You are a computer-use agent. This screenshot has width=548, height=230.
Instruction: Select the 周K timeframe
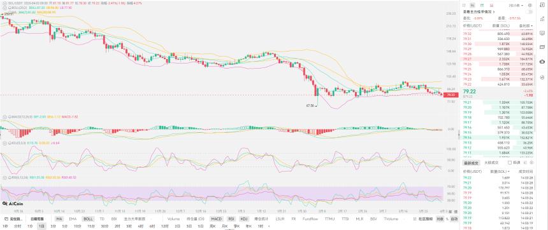tap(212, 226)
